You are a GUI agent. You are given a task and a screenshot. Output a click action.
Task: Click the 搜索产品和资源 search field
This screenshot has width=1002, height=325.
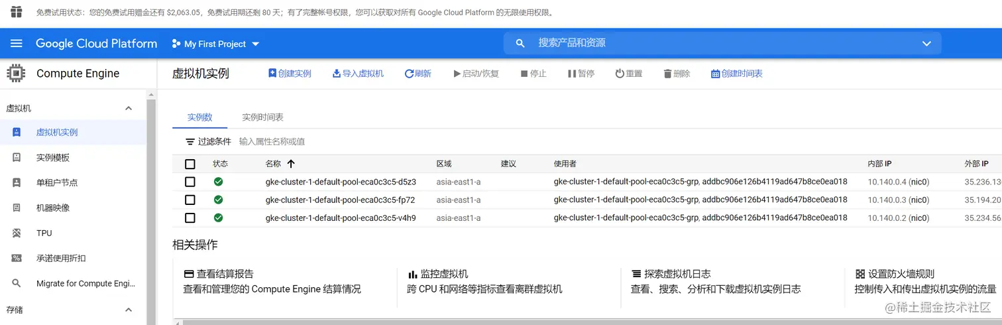point(722,43)
